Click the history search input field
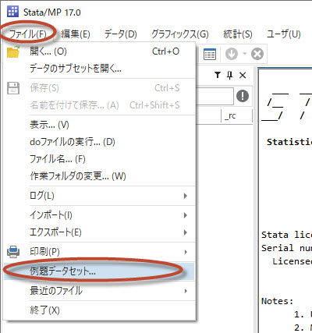The width and height of the screenshot is (312, 333). tap(214, 96)
